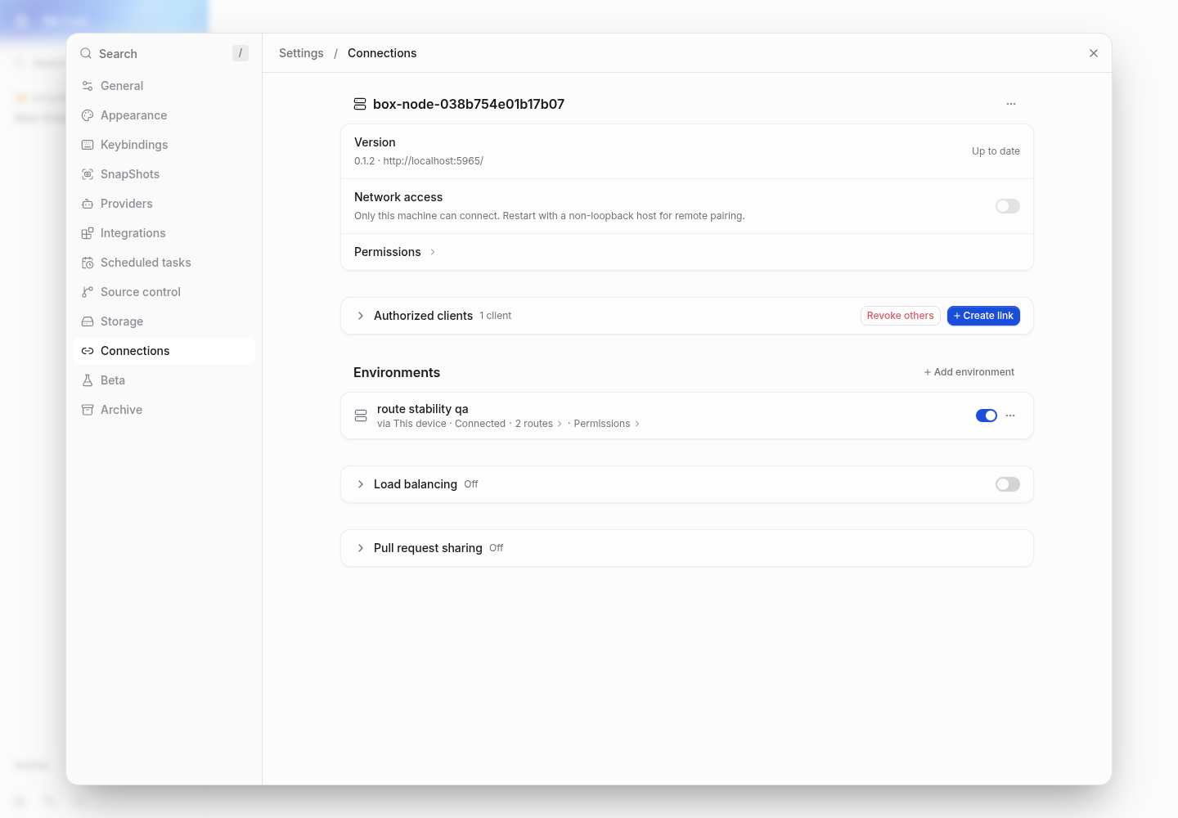This screenshot has height=818, width=1178.
Task: Click the "Environments" section heading
Action: [x=397, y=372]
